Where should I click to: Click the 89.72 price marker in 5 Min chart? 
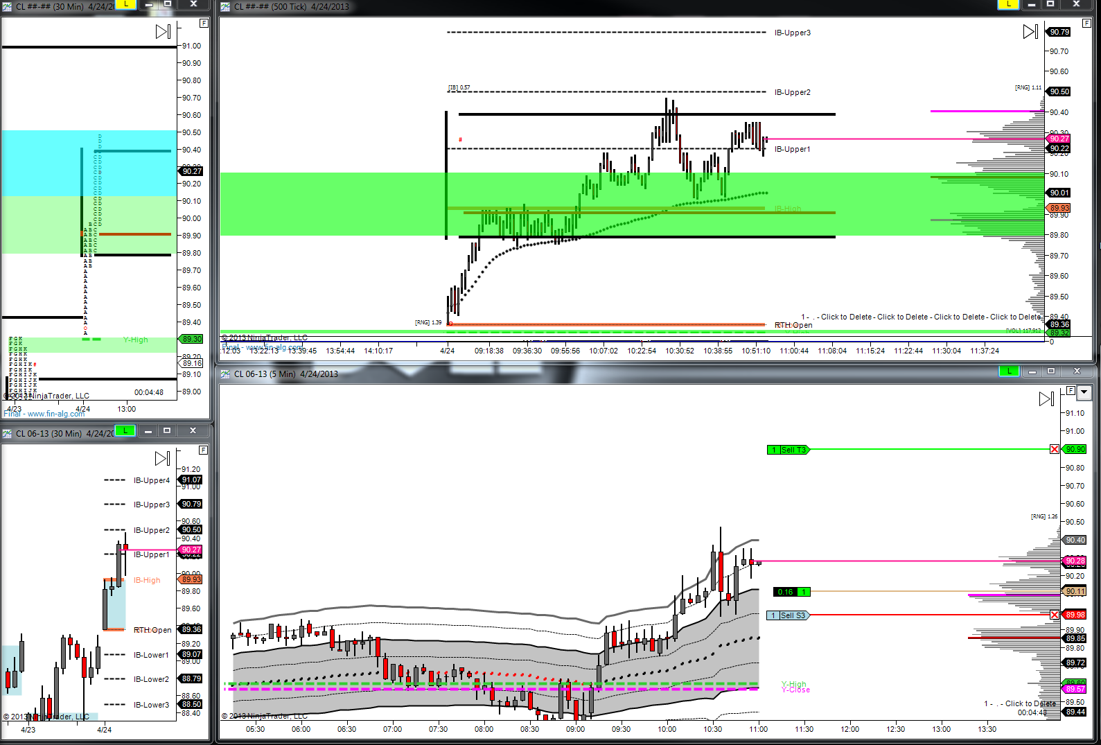tap(1075, 663)
